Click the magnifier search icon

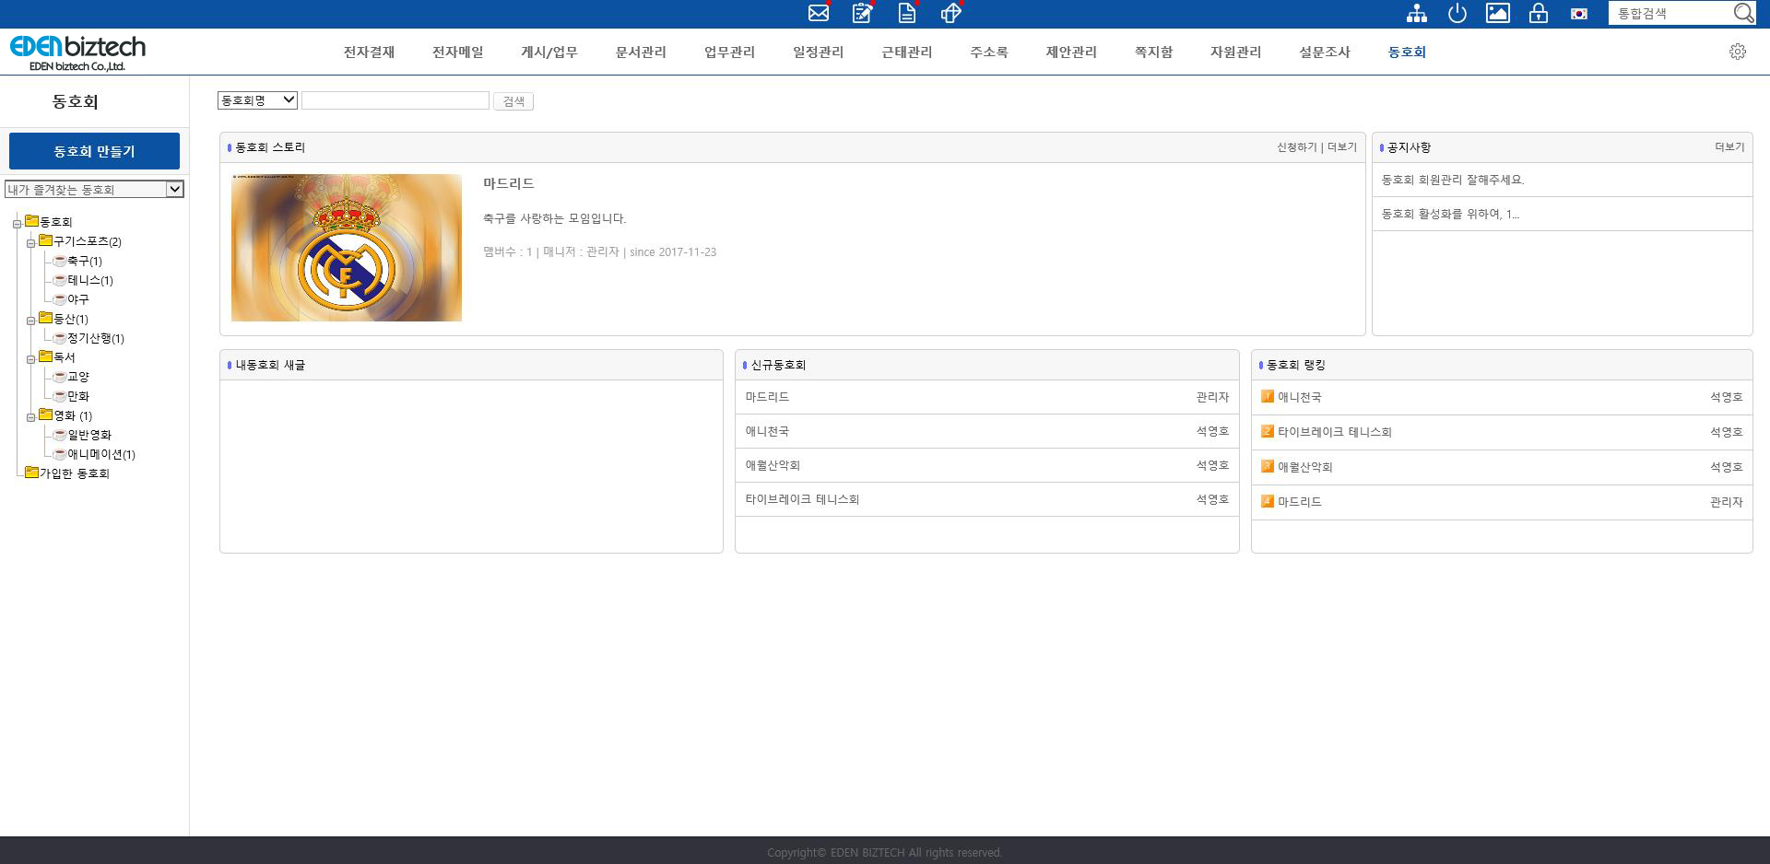[1743, 13]
